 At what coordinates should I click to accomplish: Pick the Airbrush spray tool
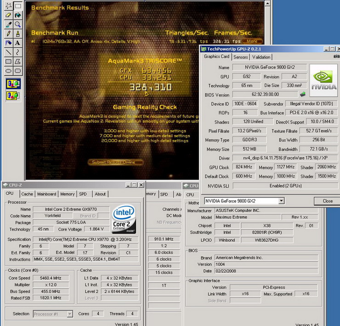(x=8, y=43)
